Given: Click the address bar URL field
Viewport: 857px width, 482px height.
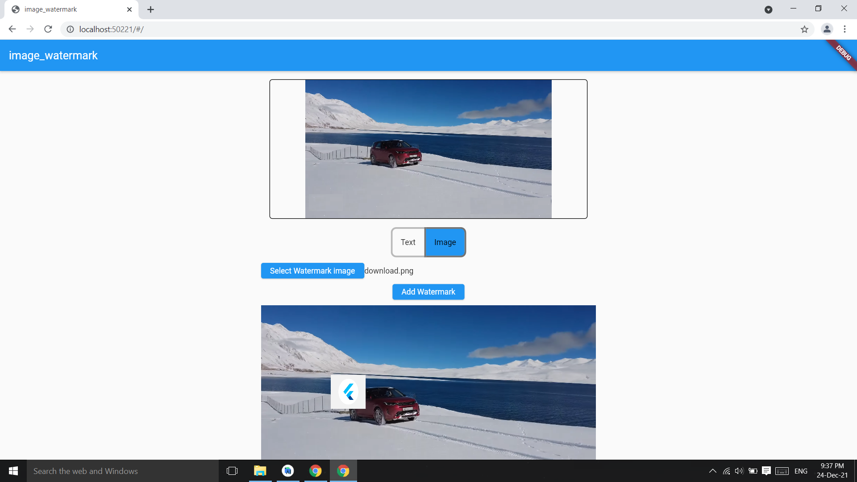Looking at the screenshot, I should (x=402, y=29).
